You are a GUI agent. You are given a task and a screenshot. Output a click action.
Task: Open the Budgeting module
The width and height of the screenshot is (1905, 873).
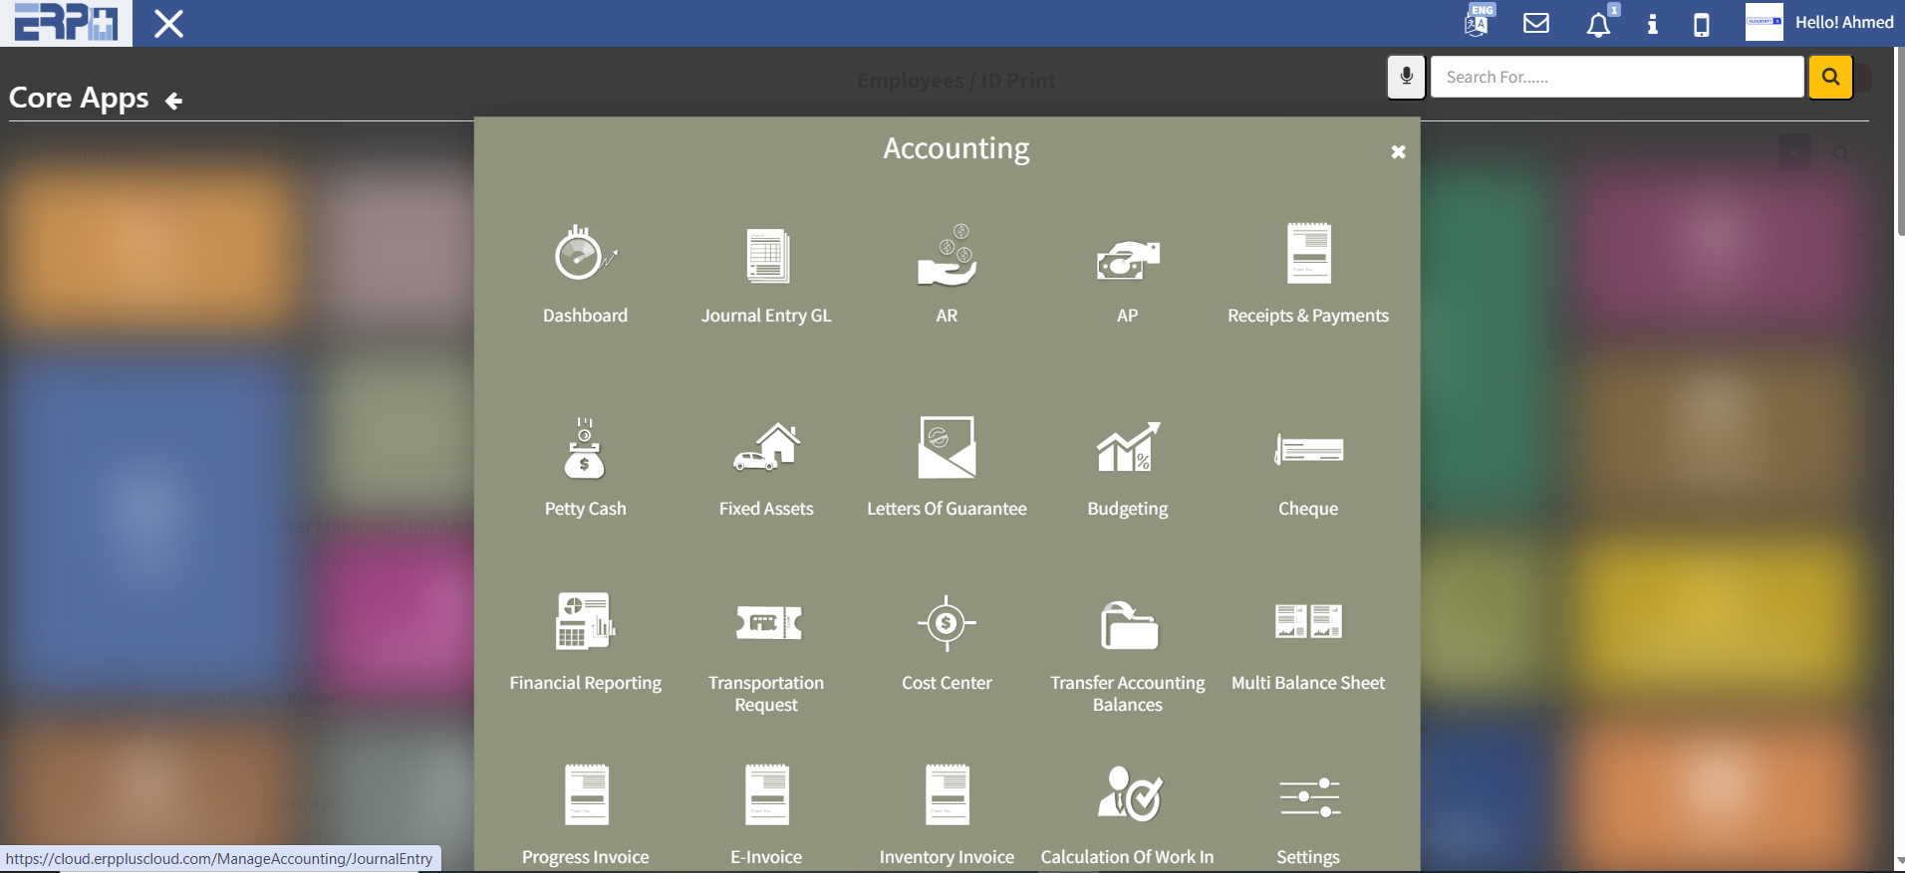1127,450
